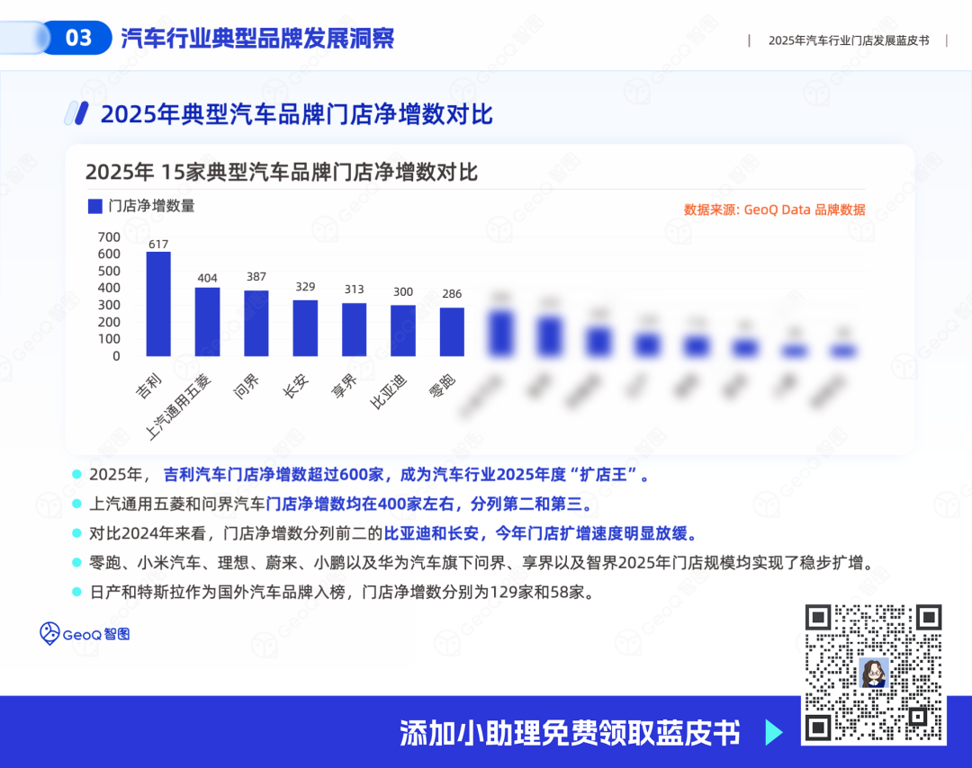972x768 pixels.
Task: Click the data value 617 above bar
Action: point(158,244)
